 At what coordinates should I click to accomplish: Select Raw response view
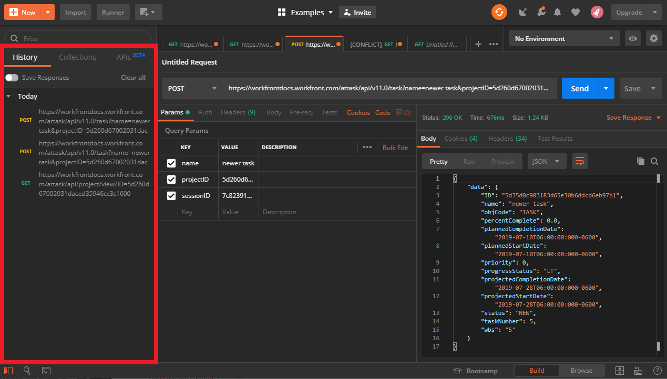[x=469, y=161]
